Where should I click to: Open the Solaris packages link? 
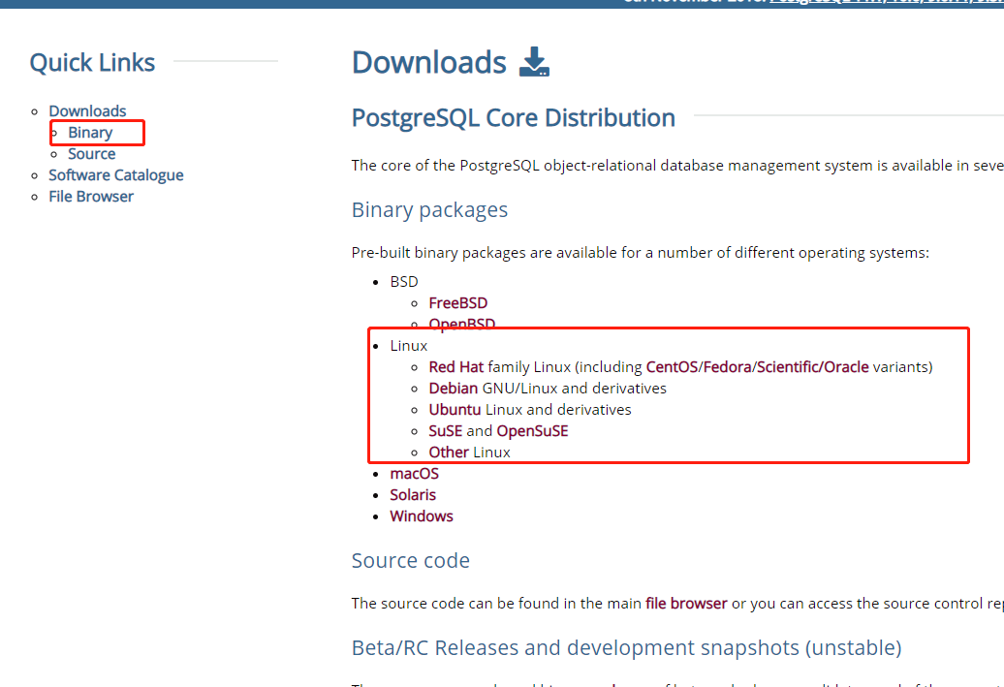pos(413,495)
